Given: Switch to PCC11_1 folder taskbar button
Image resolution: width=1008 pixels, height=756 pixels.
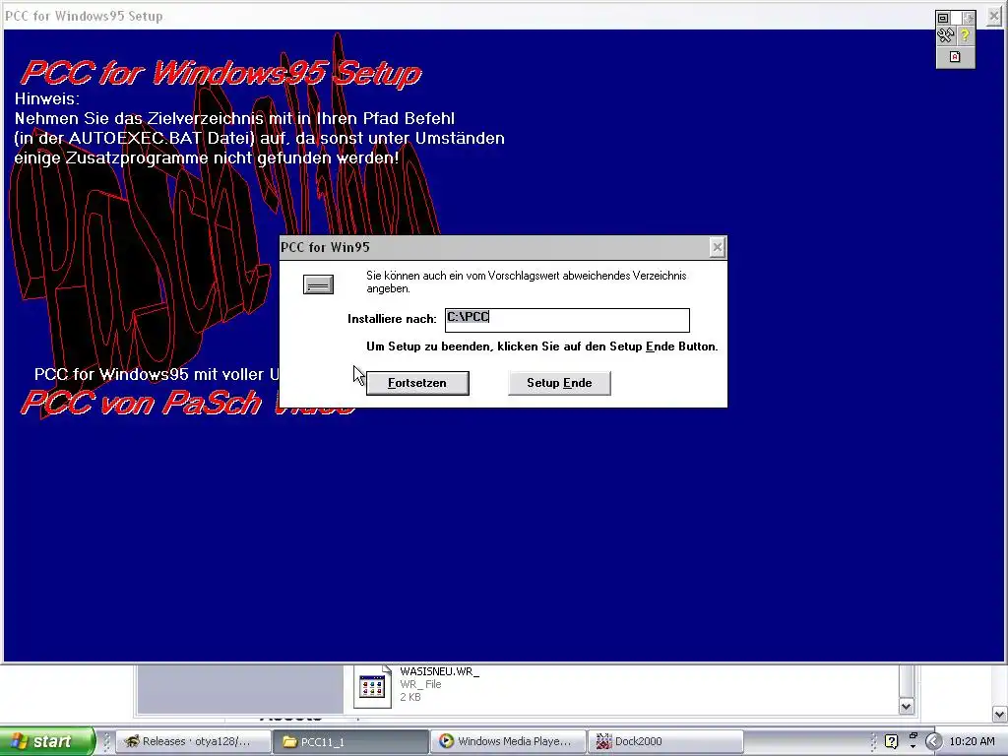Looking at the screenshot, I should (350, 741).
